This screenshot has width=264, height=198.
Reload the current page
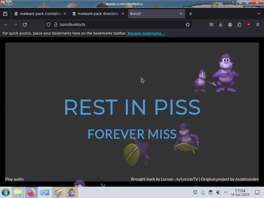click(25, 24)
